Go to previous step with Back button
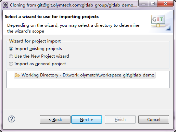176x132 pixels. pos(55,120)
